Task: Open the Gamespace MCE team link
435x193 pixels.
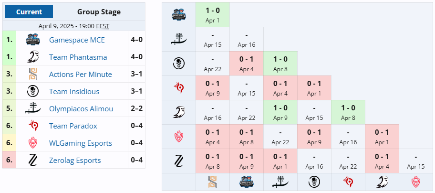Action: tap(77, 40)
